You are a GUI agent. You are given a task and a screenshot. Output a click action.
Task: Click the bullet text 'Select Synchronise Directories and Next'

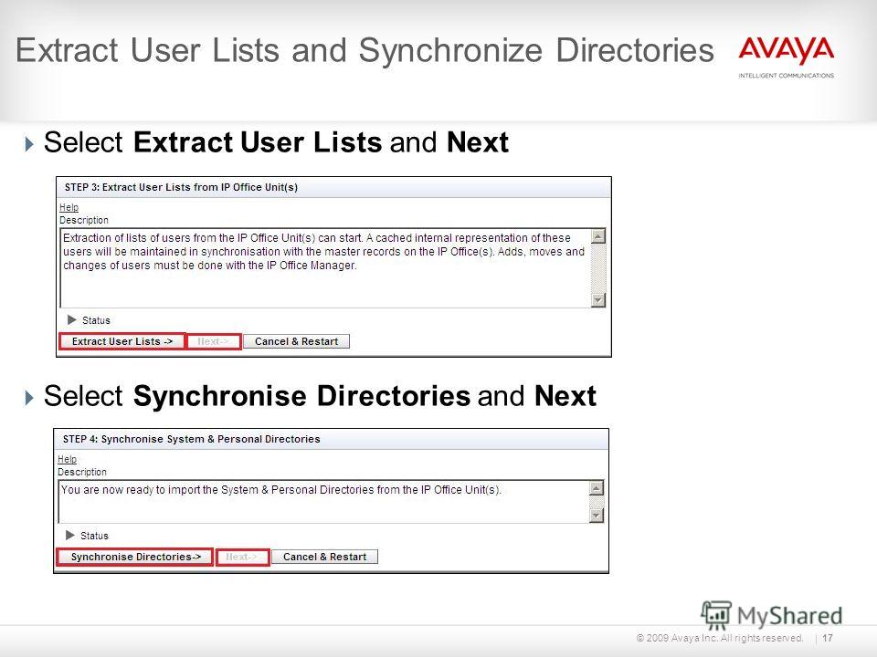(x=320, y=396)
